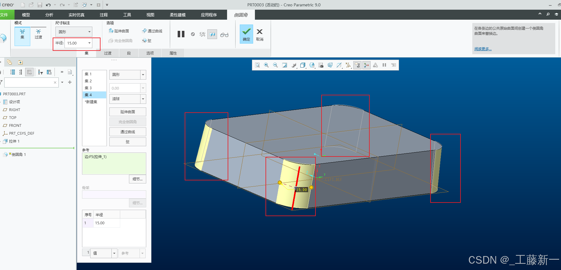561x270 pixels.
Task: Toggle the unattached preview icon
Action: pyautogui.click(x=202, y=34)
